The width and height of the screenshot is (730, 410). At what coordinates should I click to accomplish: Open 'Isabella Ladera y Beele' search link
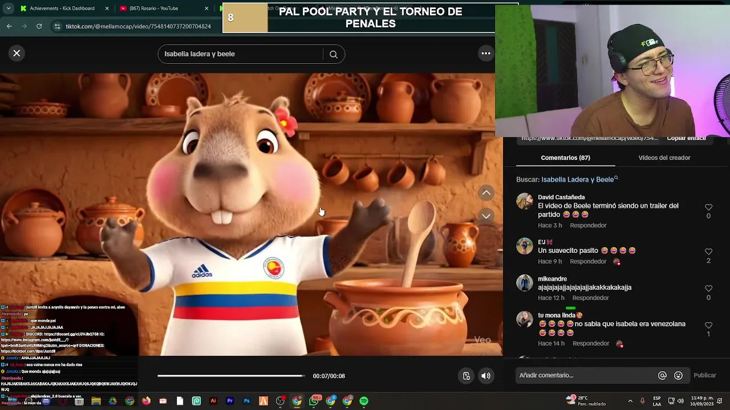coord(579,179)
